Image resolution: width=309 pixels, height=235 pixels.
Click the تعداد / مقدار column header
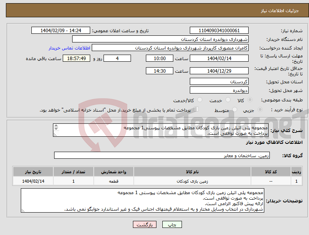coord(73,172)
